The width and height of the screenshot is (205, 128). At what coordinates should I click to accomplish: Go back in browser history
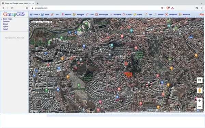click(3, 8)
